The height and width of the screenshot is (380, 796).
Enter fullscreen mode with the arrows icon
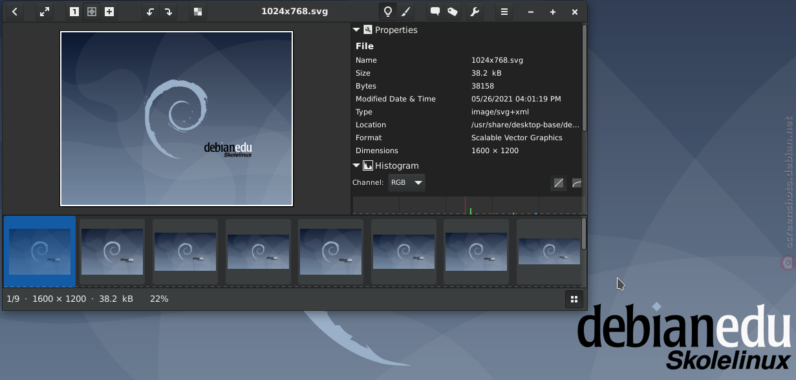point(45,12)
